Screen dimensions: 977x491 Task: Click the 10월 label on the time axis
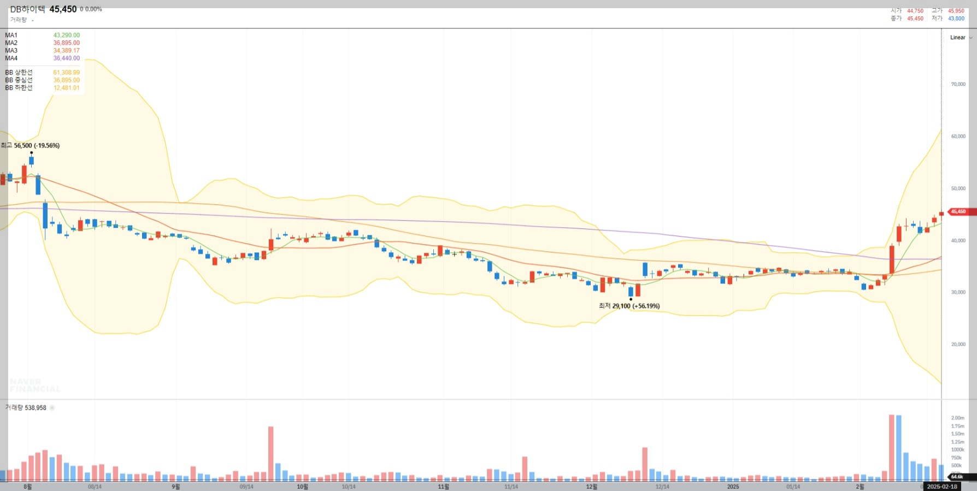pos(302,487)
